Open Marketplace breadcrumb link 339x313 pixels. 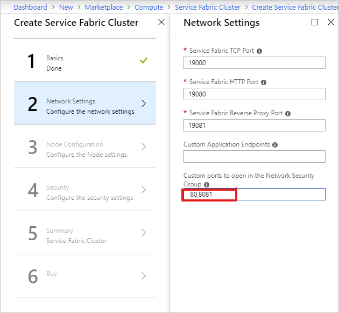104,7
